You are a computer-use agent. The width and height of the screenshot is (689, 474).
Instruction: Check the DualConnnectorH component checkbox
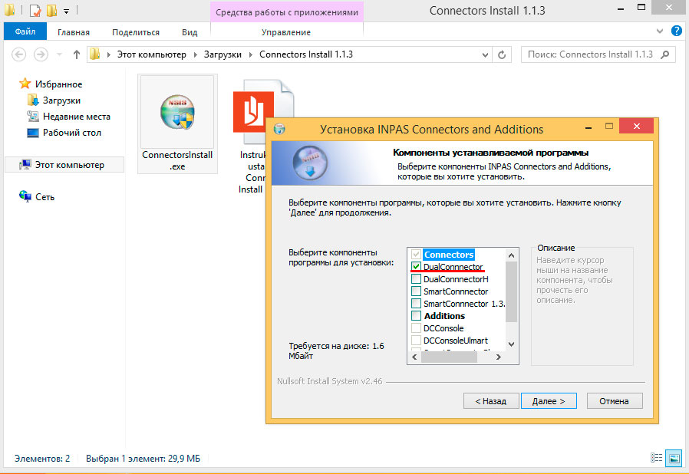point(416,279)
